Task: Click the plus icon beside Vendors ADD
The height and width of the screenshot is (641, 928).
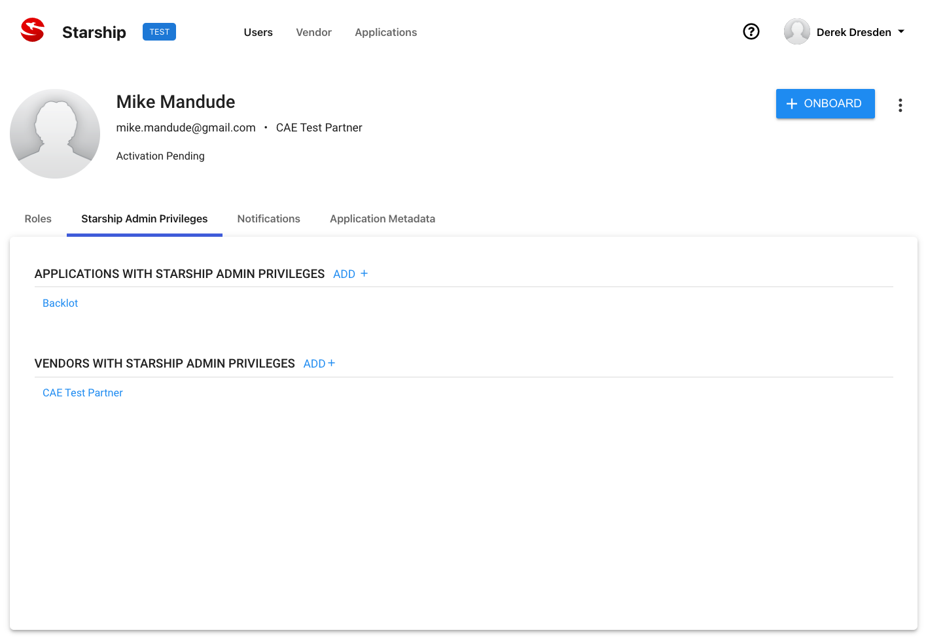Action: tap(332, 363)
